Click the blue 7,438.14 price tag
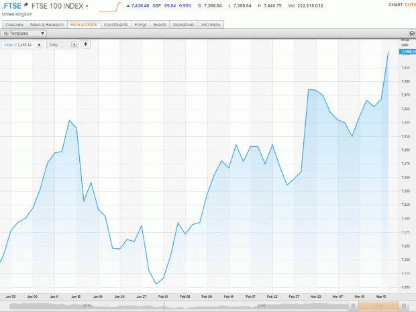The width and height of the screenshot is (416, 312). [x=408, y=52]
